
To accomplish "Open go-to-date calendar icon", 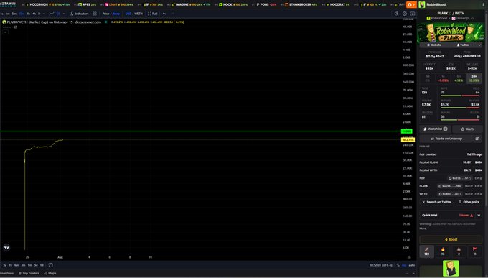I will click(50, 265).
